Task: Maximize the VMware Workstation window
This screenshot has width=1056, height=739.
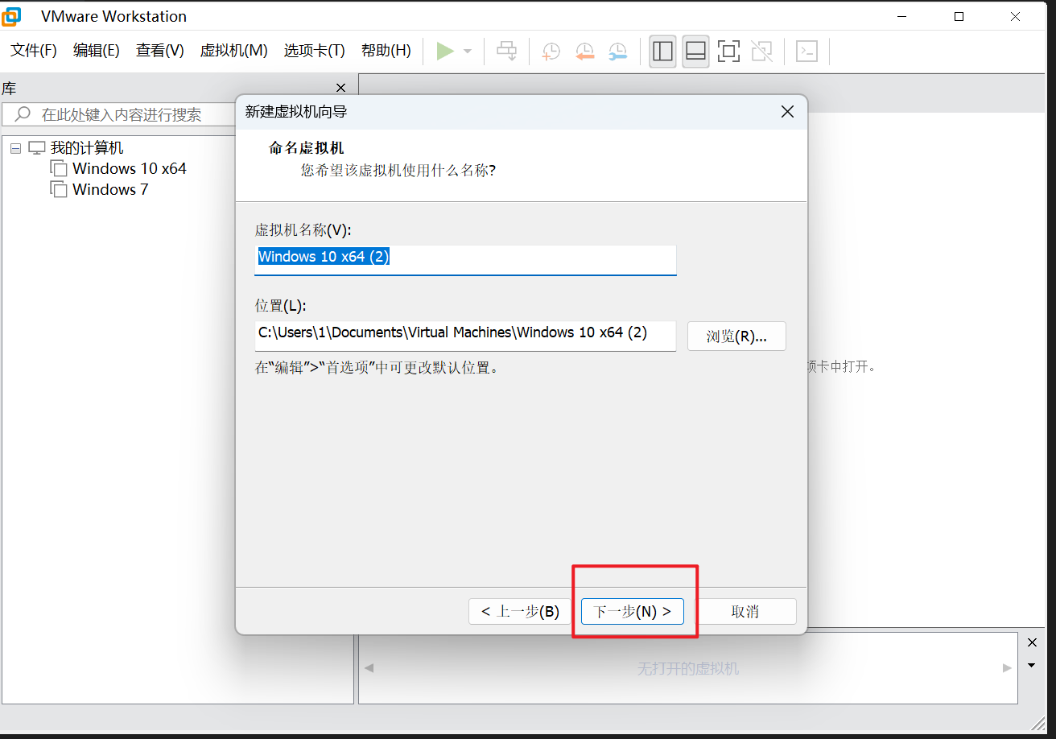Action: coord(959,16)
